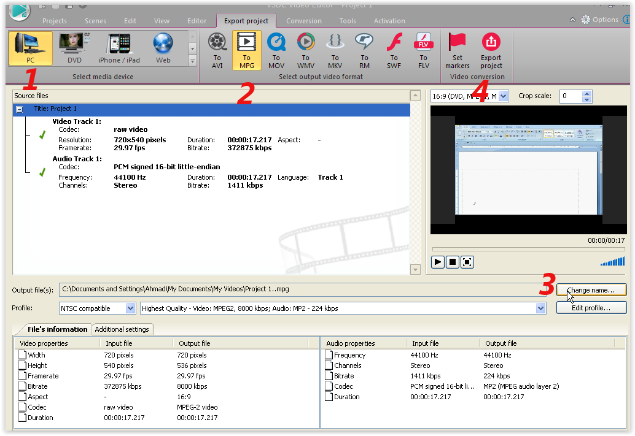Open the View ribbon tab
This screenshot has width=635, height=436.
click(162, 21)
